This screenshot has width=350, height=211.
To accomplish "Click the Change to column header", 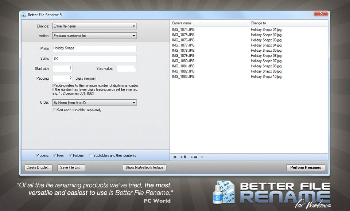I will coord(288,23).
